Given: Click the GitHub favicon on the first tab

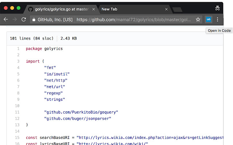Looking at the screenshot, I should (x=31, y=9).
